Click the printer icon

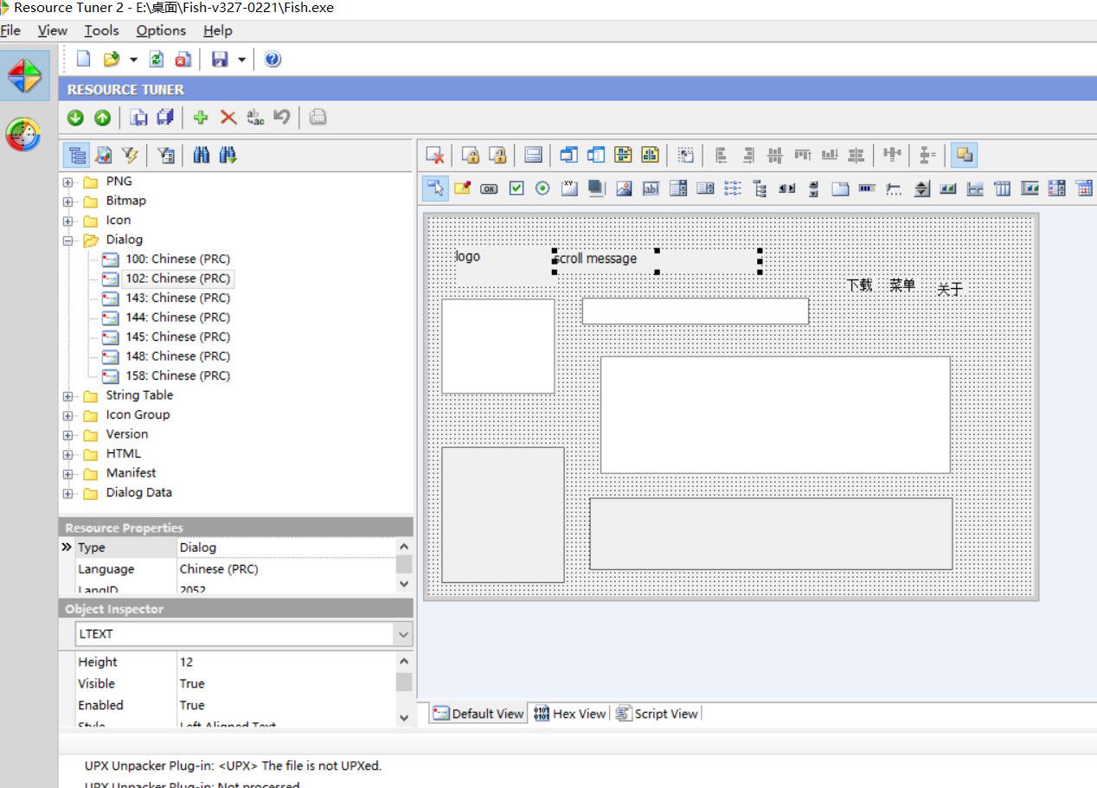coord(318,118)
